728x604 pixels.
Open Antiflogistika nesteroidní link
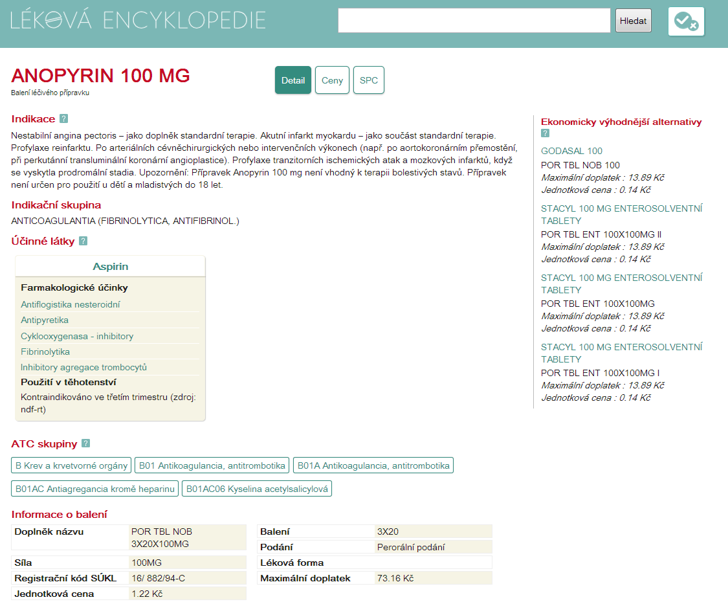pos(71,304)
